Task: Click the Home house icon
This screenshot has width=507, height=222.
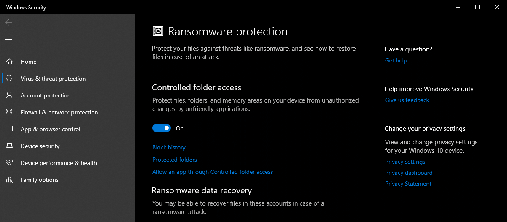Action: pos(9,62)
